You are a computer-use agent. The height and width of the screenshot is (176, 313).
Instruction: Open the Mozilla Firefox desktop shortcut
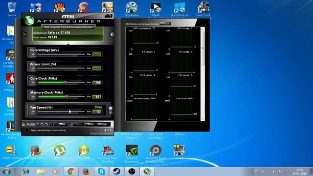pos(36,153)
